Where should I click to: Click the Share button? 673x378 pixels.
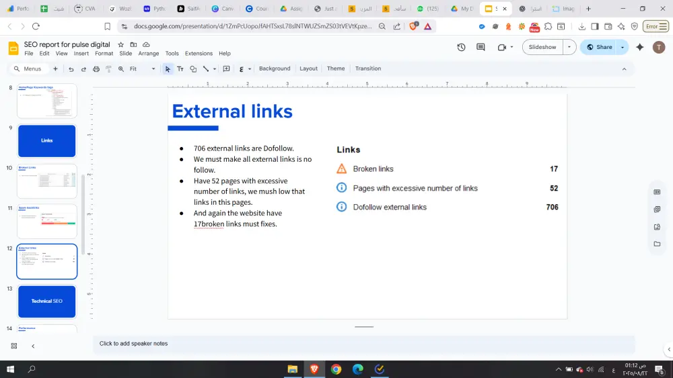click(x=599, y=47)
